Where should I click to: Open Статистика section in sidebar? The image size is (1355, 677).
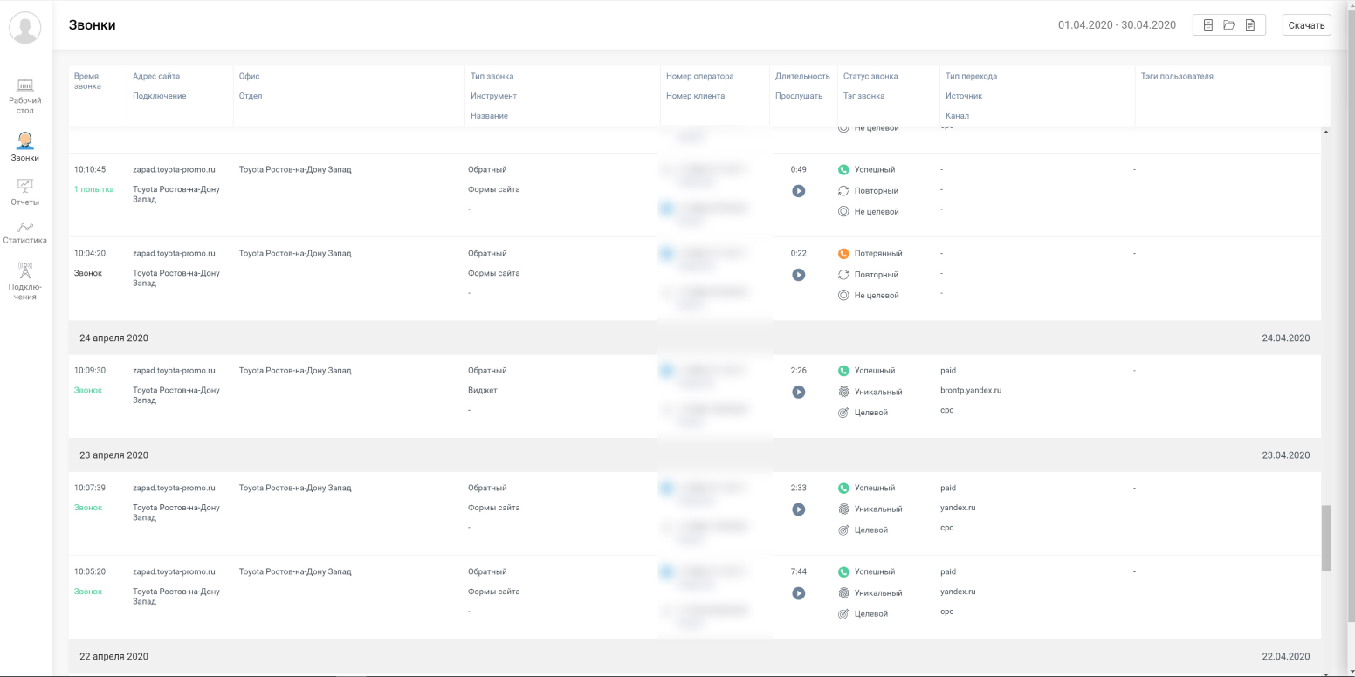click(25, 233)
